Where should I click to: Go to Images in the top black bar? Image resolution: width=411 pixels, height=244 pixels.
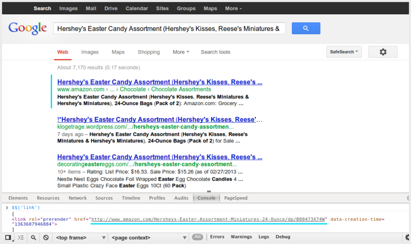coord(68,8)
